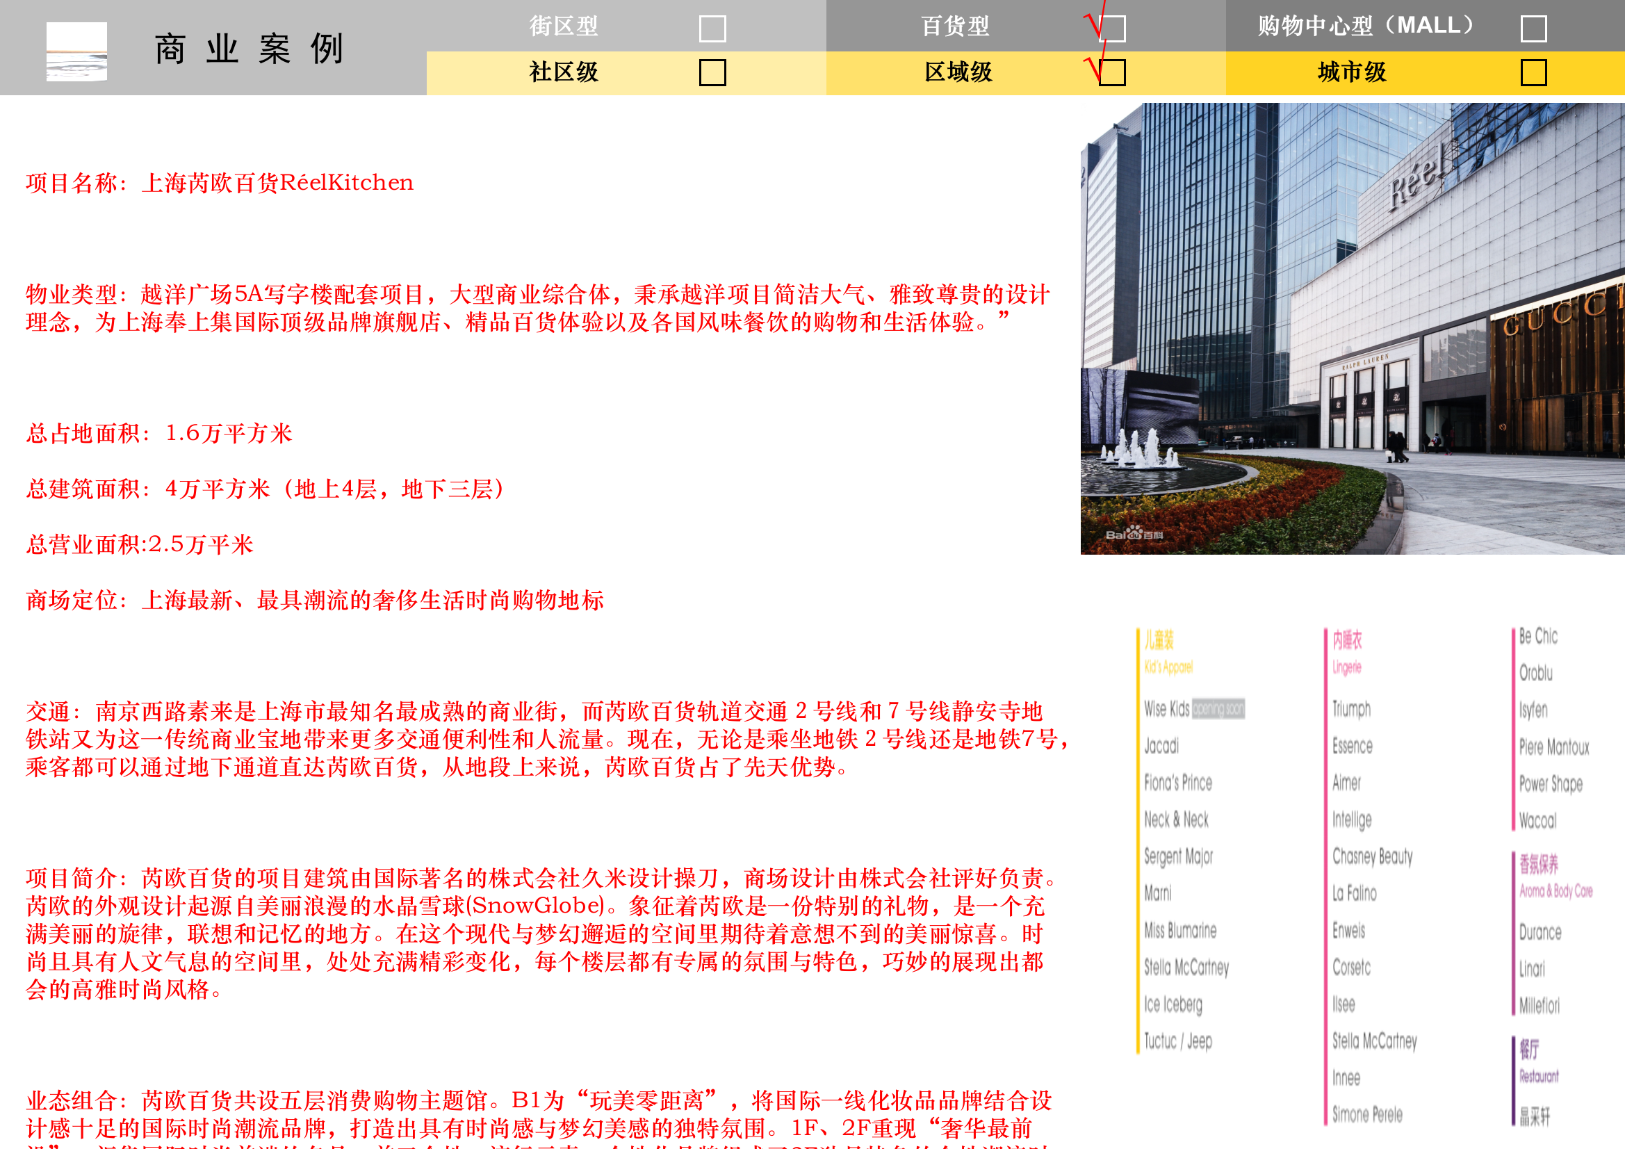
Task: Click the Neck & Neck brand entry
Action: [x=1176, y=819]
